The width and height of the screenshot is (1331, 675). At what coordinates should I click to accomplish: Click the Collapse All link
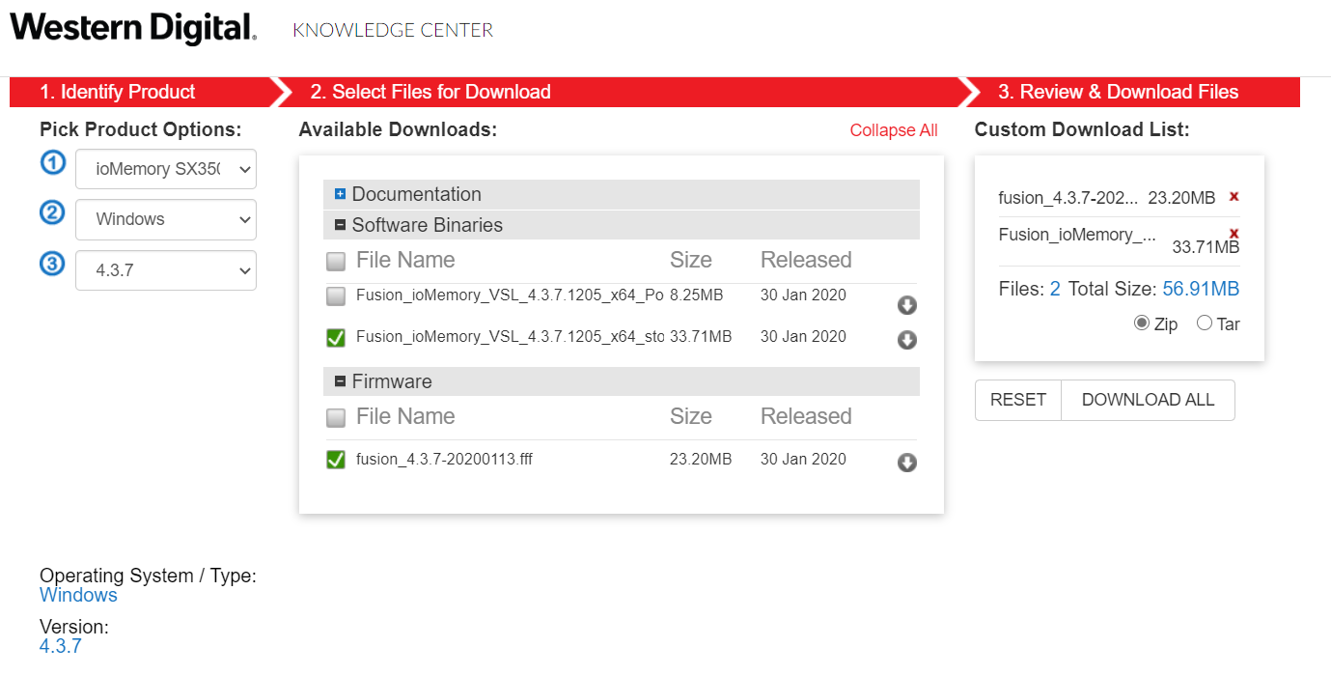pyautogui.click(x=893, y=130)
